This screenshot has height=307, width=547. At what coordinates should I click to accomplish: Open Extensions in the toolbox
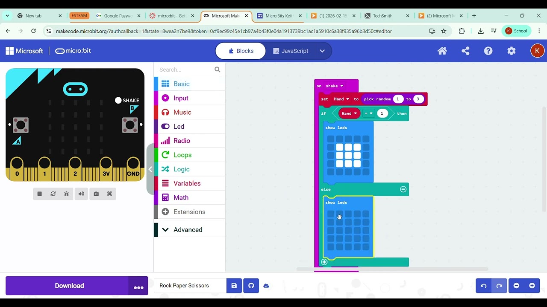189,212
